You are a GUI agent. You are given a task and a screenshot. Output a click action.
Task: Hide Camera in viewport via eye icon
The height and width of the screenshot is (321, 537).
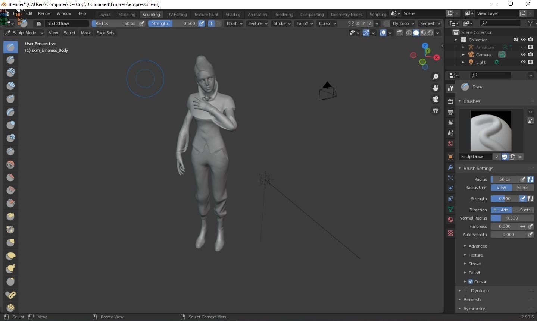523,54
